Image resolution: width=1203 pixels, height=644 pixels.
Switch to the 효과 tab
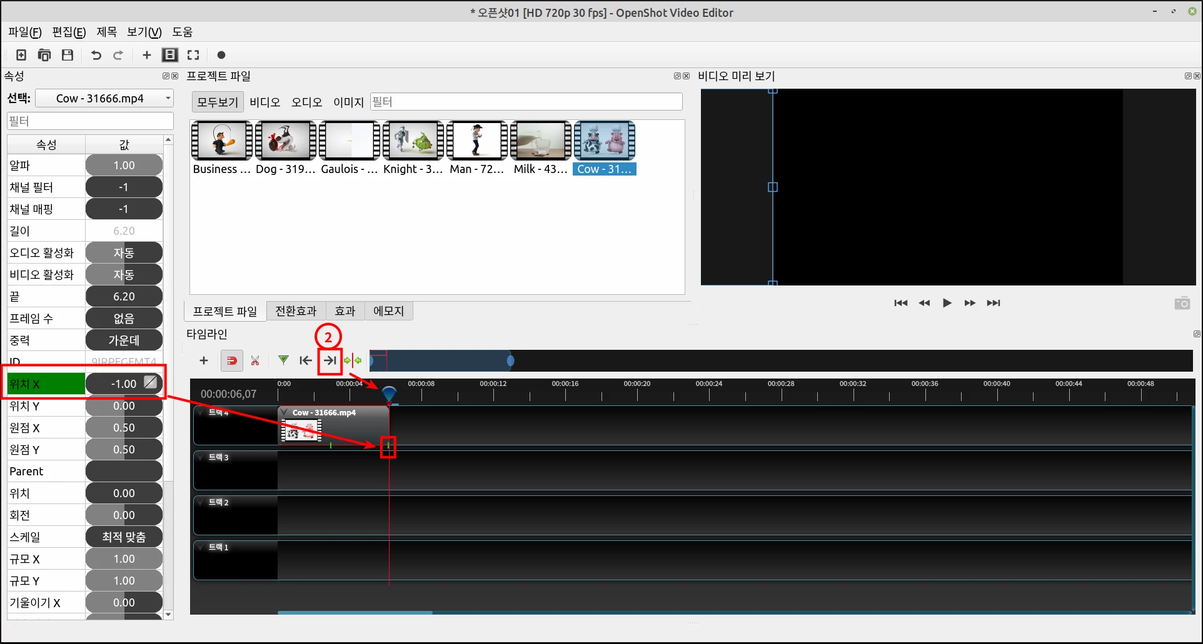[345, 311]
